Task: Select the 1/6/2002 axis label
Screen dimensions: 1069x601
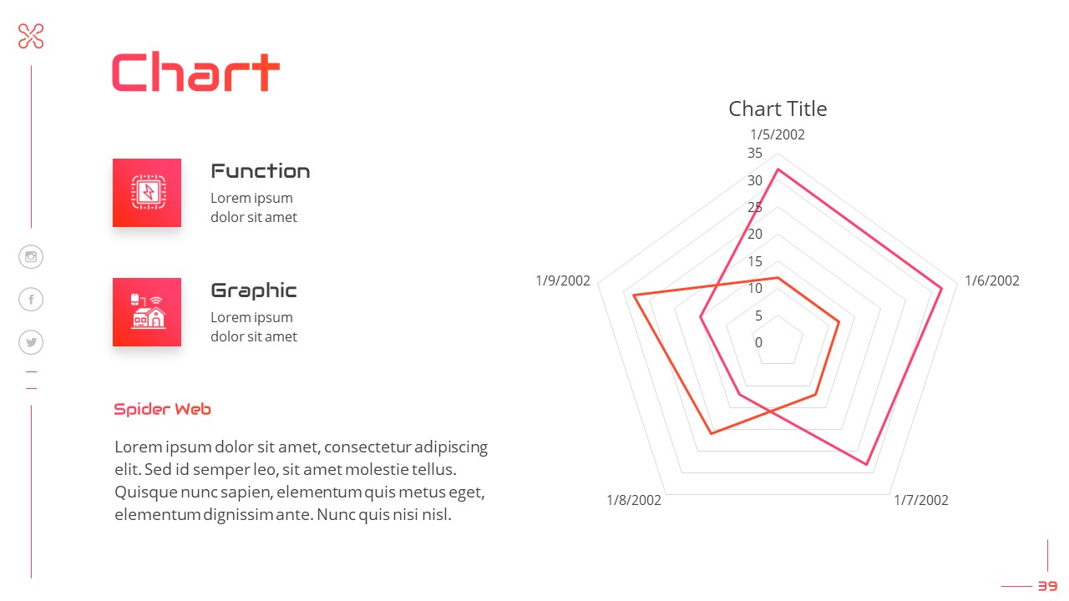Action: pos(992,280)
